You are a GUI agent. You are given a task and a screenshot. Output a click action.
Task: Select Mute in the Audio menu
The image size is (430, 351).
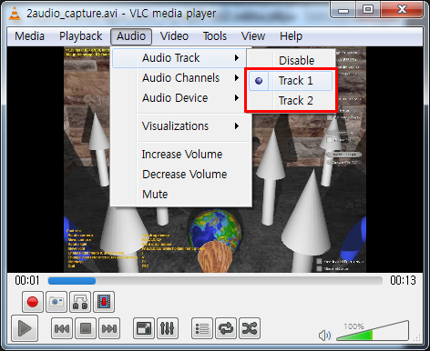181,195
